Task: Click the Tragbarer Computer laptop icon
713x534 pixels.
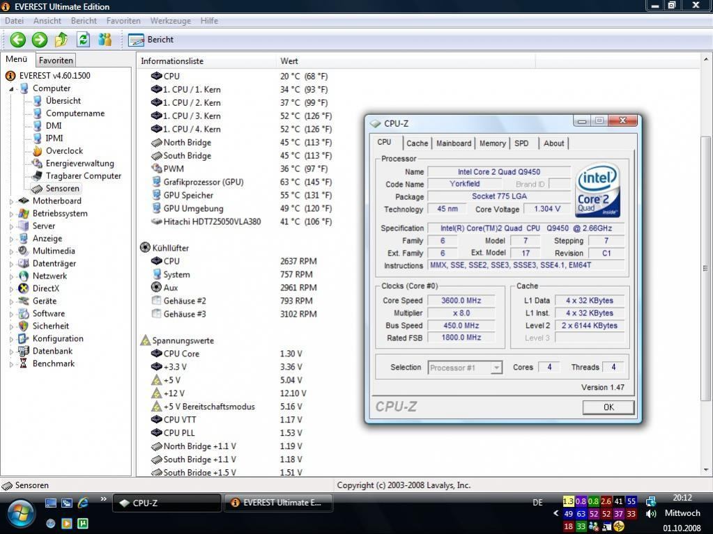Action: [37, 176]
